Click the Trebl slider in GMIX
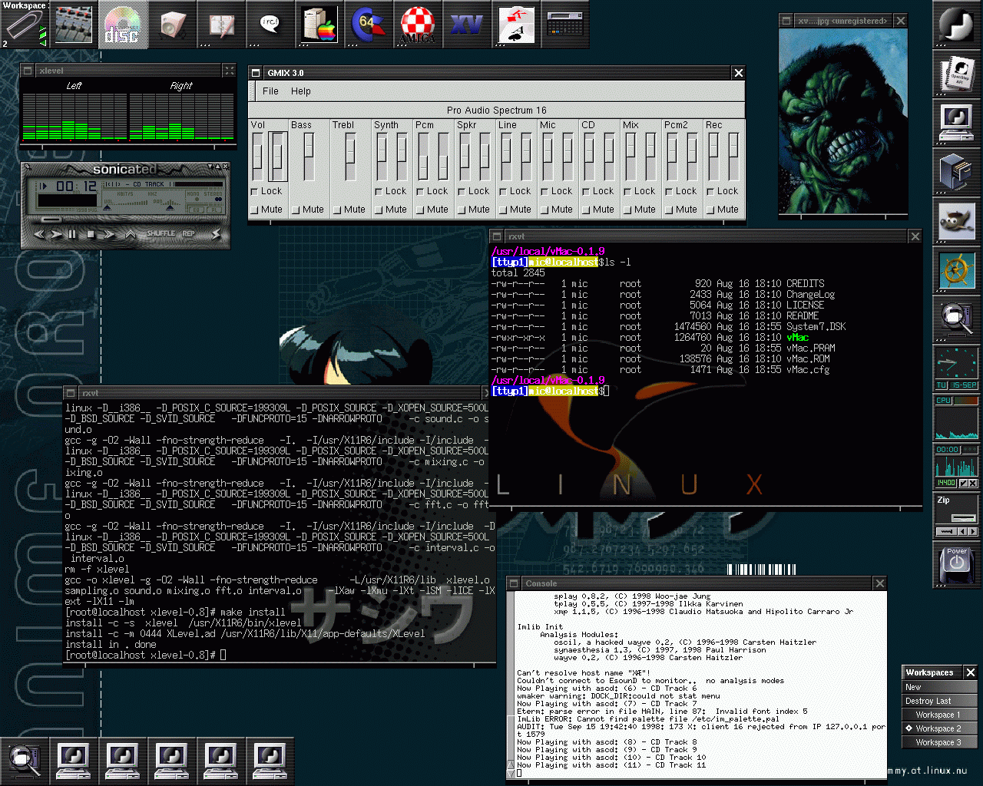The width and height of the screenshot is (983, 786). pos(350,157)
